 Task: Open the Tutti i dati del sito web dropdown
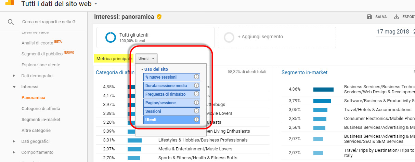59,4
